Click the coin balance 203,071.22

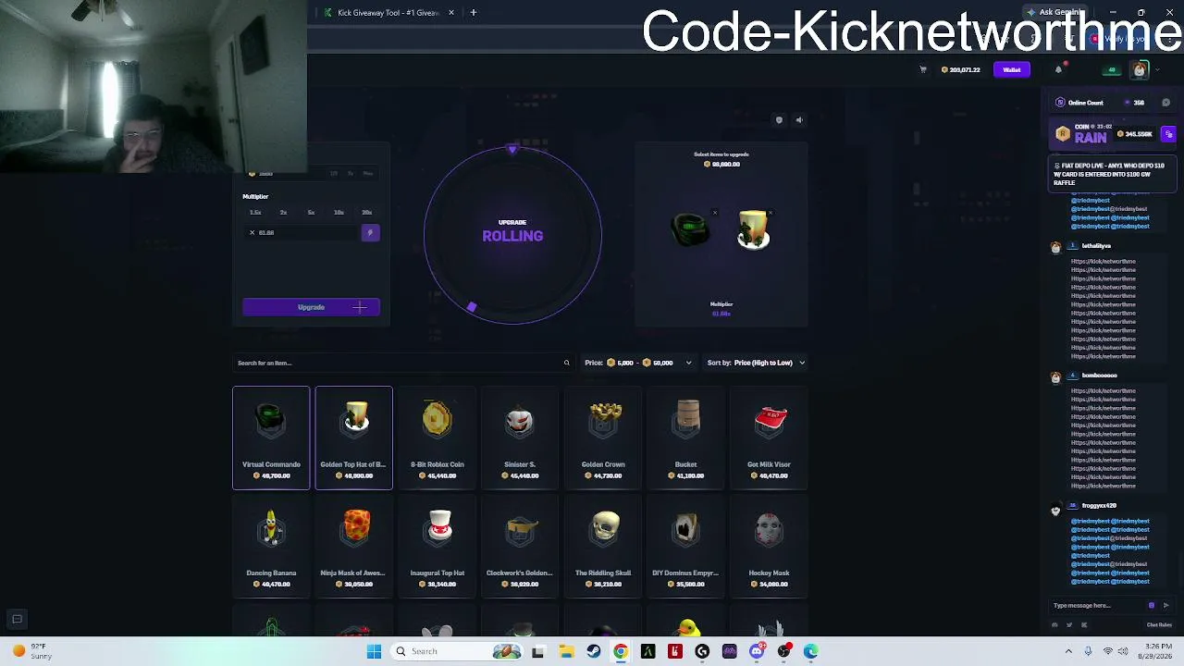961,69
